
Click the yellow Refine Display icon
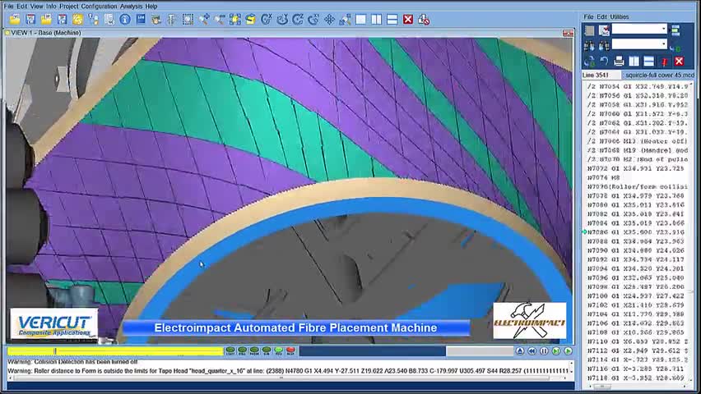coord(250,19)
